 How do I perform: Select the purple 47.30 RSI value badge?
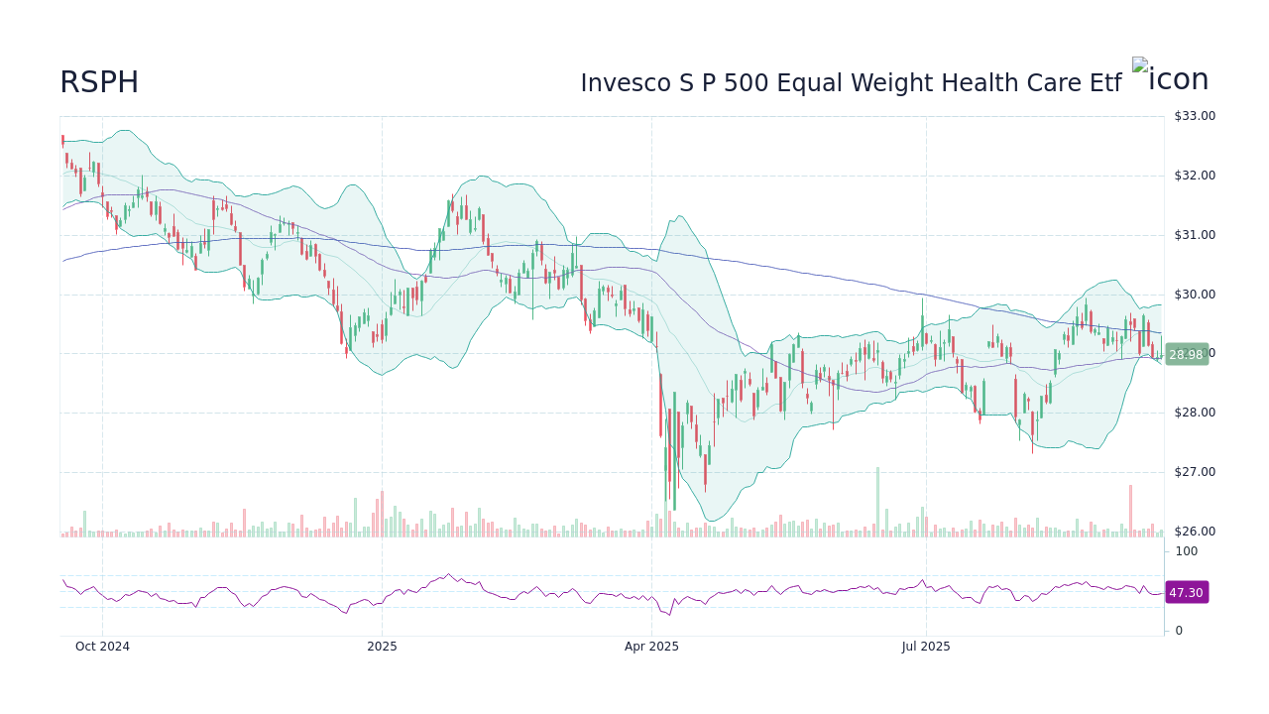tap(1186, 592)
